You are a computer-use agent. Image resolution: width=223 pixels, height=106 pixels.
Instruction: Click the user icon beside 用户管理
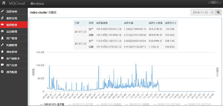[x=2, y=38]
